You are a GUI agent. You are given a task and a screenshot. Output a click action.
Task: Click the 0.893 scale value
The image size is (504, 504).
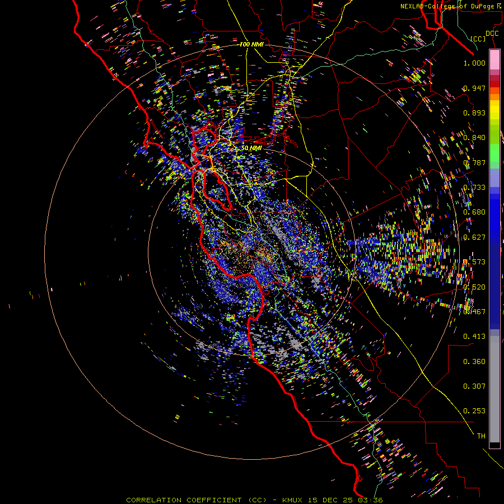tap(474, 113)
